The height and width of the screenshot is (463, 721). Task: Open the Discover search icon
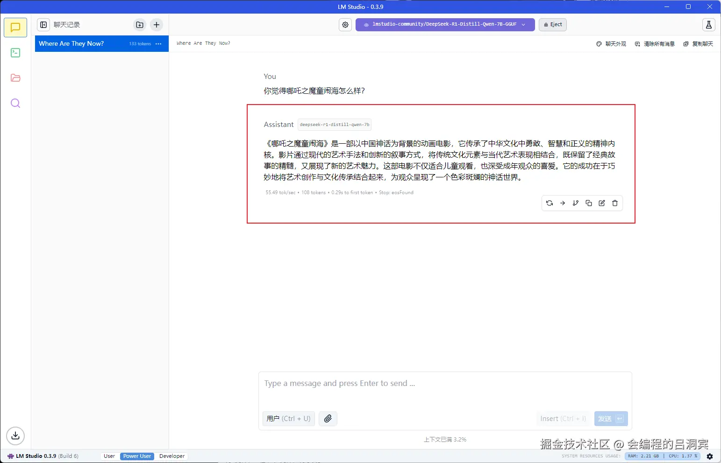pyautogui.click(x=15, y=103)
